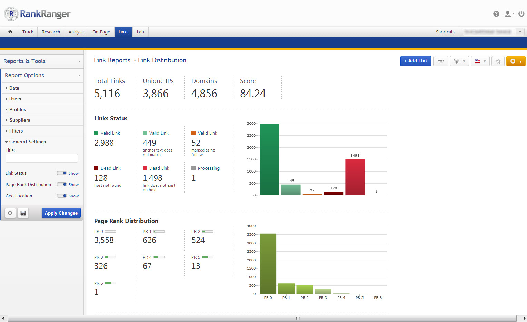
Task: Click the power logout icon
Action: coord(521,14)
